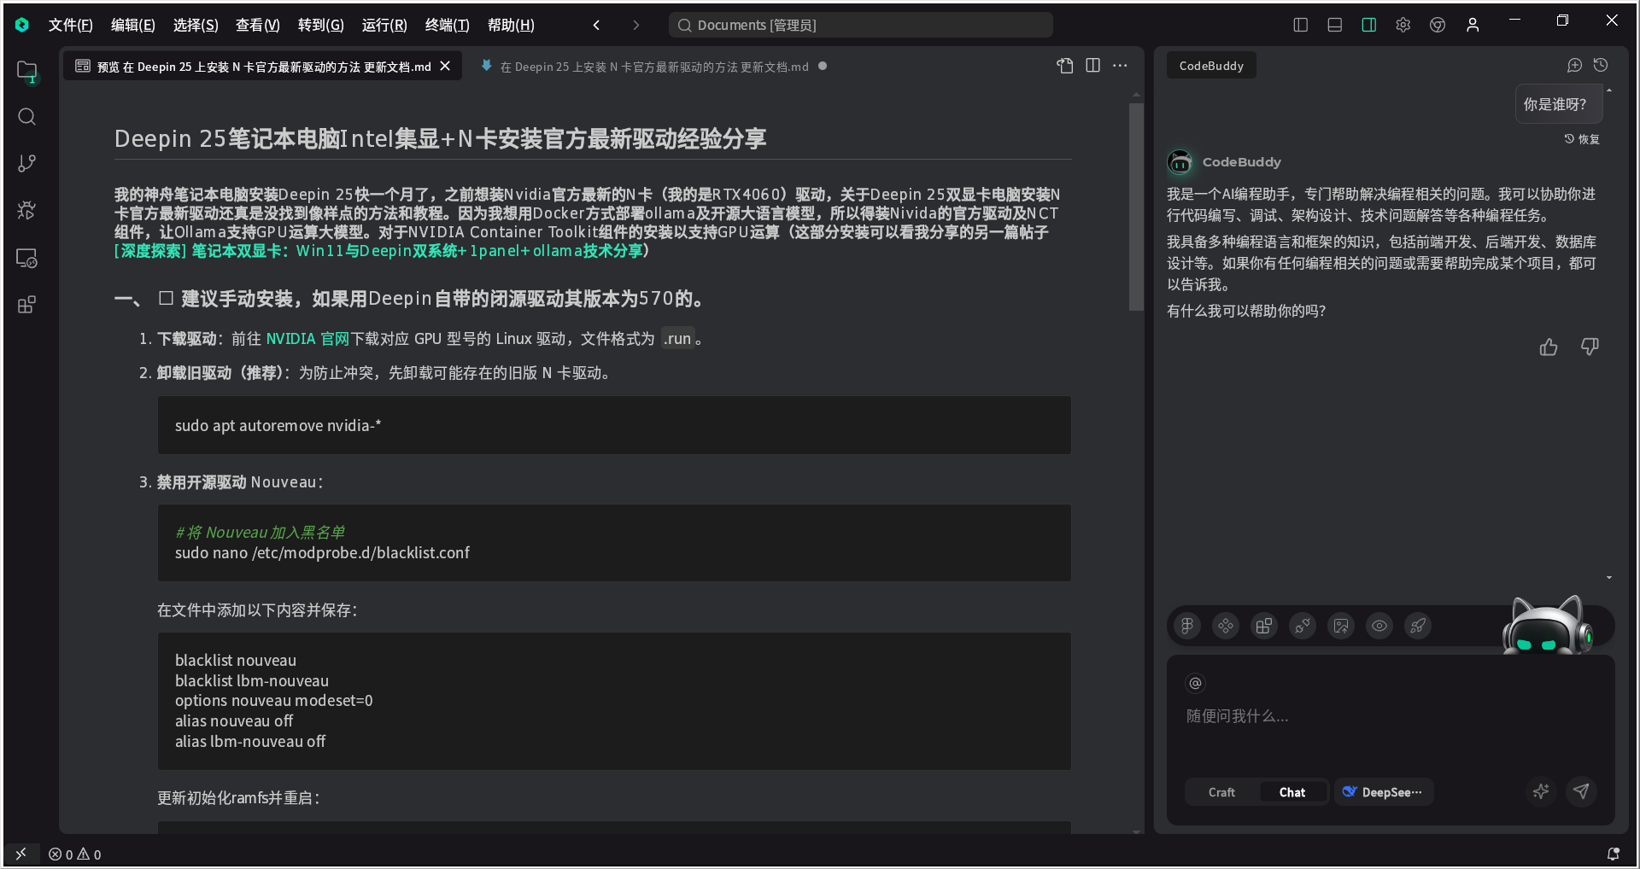Start a new CodeBuddy chat
The height and width of the screenshot is (869, 1640).
point(1574,66)
